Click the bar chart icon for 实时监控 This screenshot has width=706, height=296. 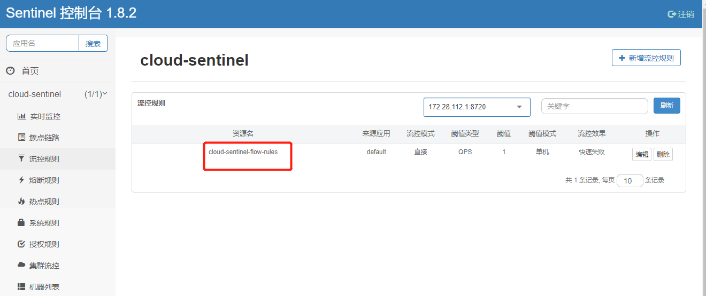point(21,116)
